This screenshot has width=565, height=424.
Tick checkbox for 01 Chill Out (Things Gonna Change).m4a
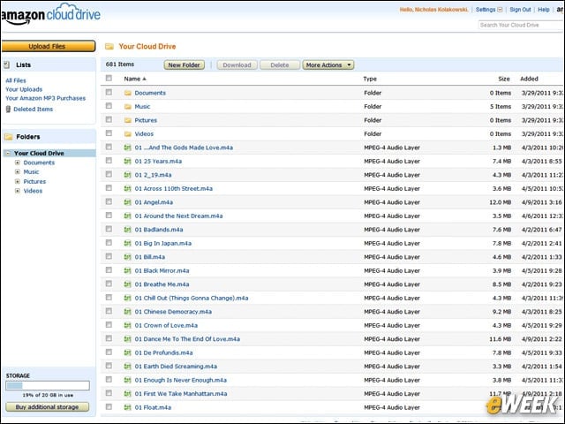(x=109, y=298)
